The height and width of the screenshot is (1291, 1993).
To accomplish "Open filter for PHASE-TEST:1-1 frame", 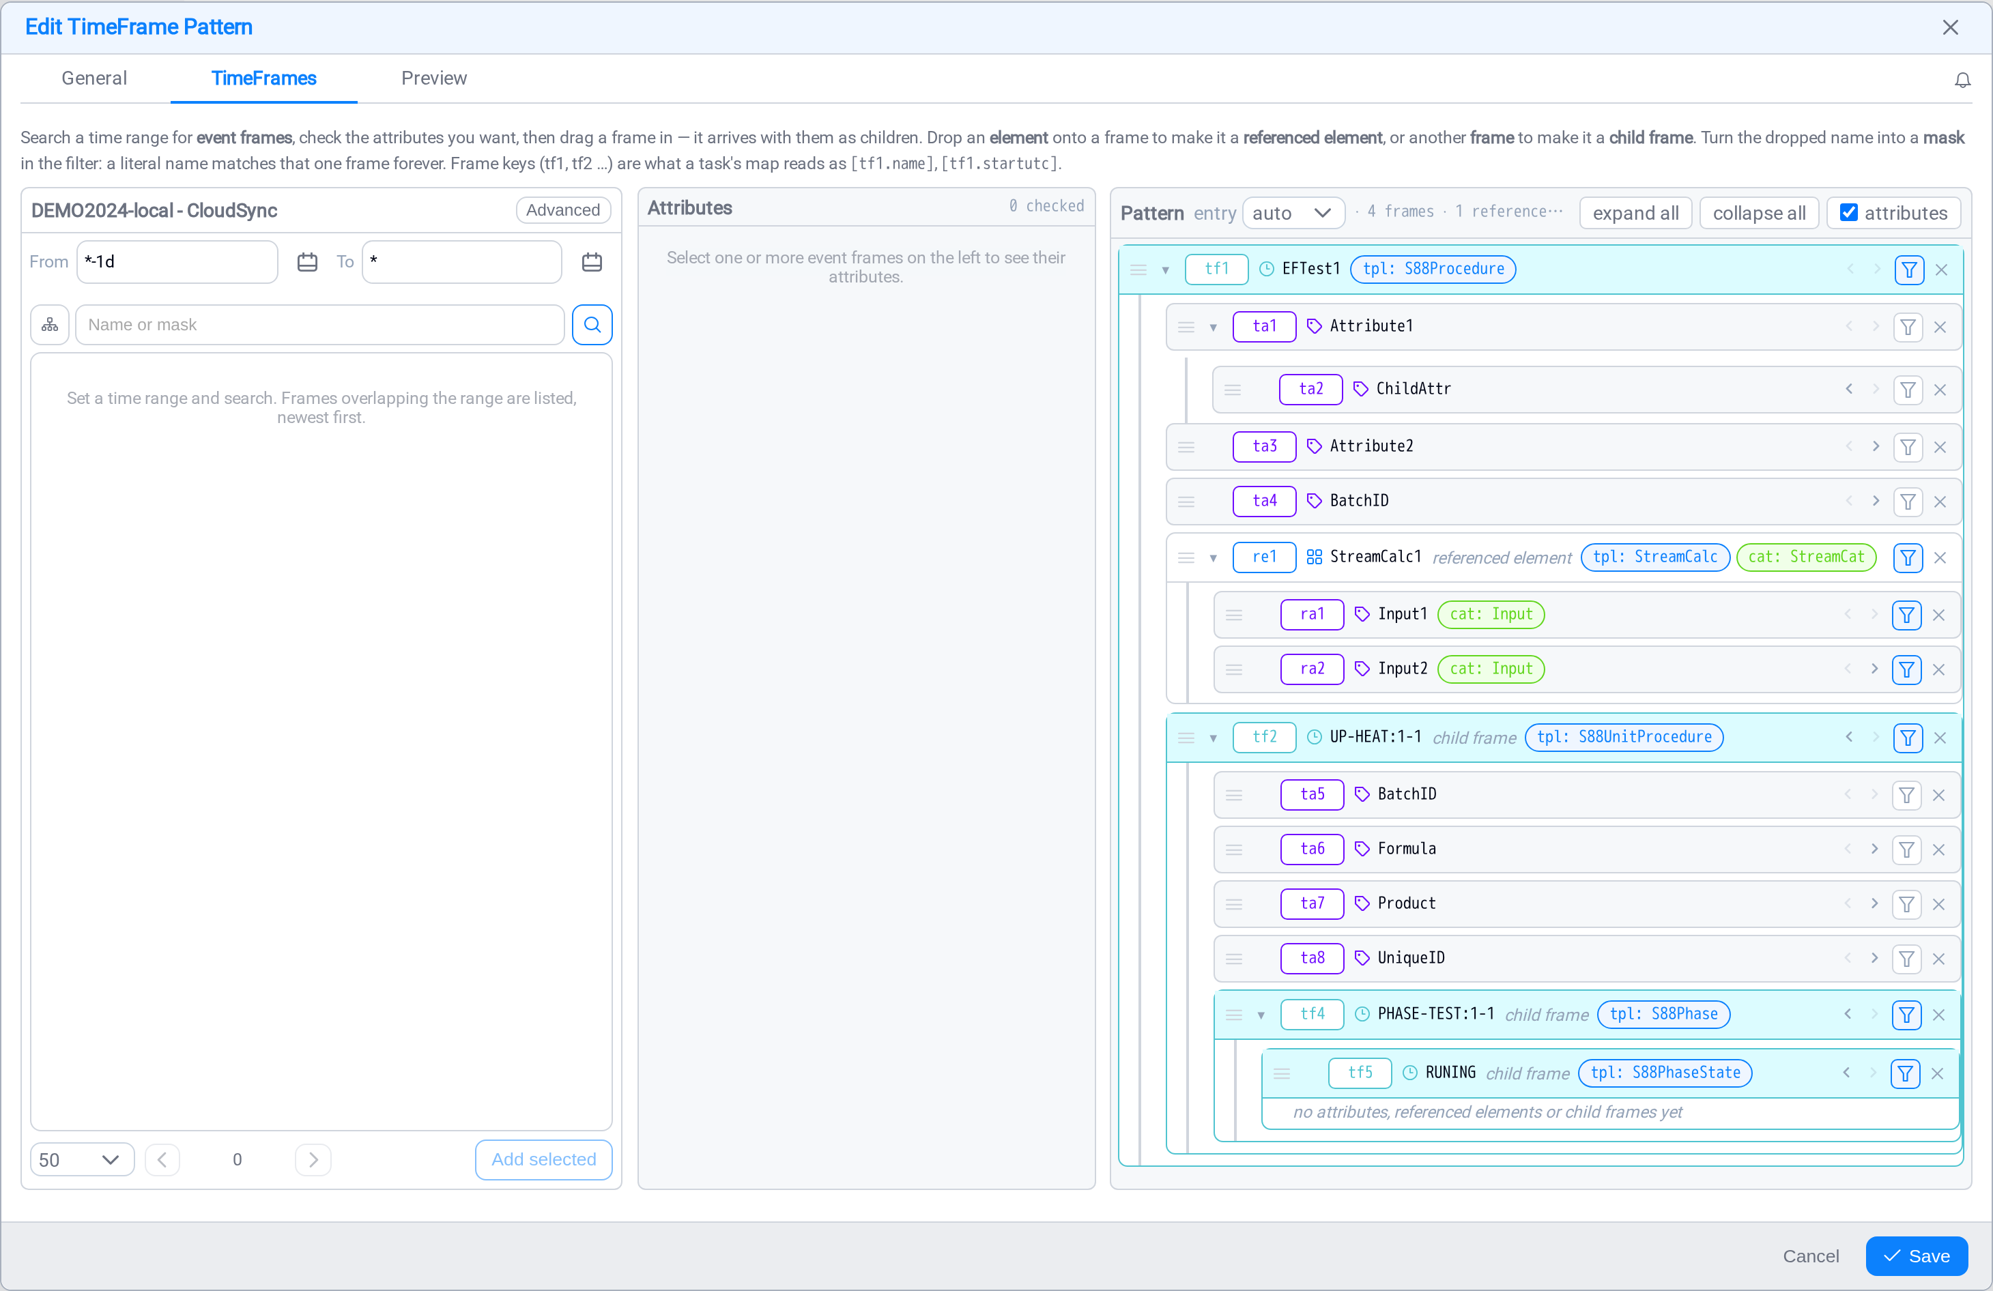I will coord(1907,1015).
